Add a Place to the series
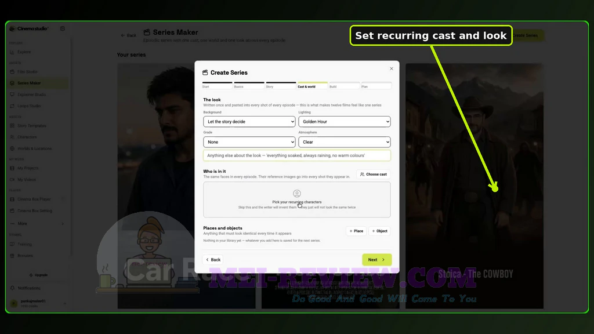The width and height of the screenshot is (594, 334). point(356,231)
